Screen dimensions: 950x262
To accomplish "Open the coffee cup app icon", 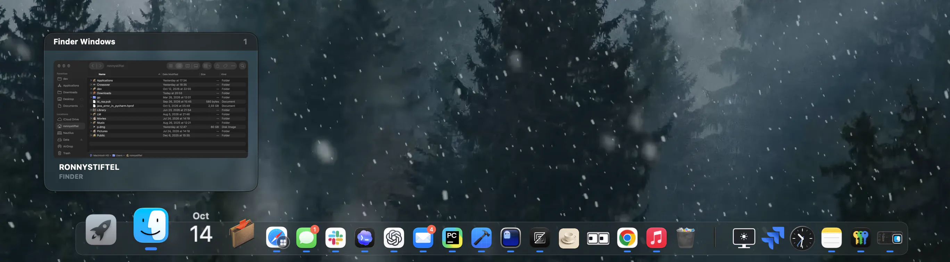I will [x=569, y=238].
